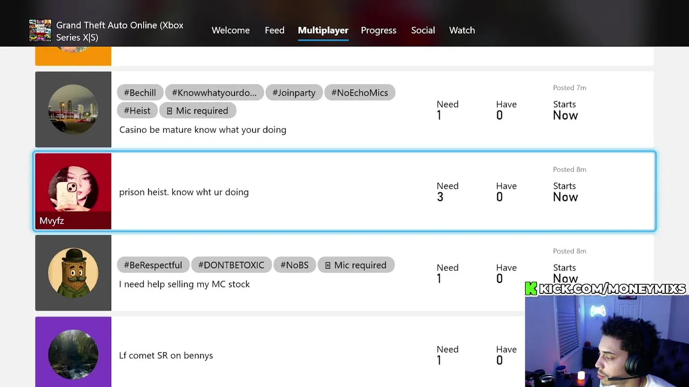Open the Watch tab

(x=462, y=30)
